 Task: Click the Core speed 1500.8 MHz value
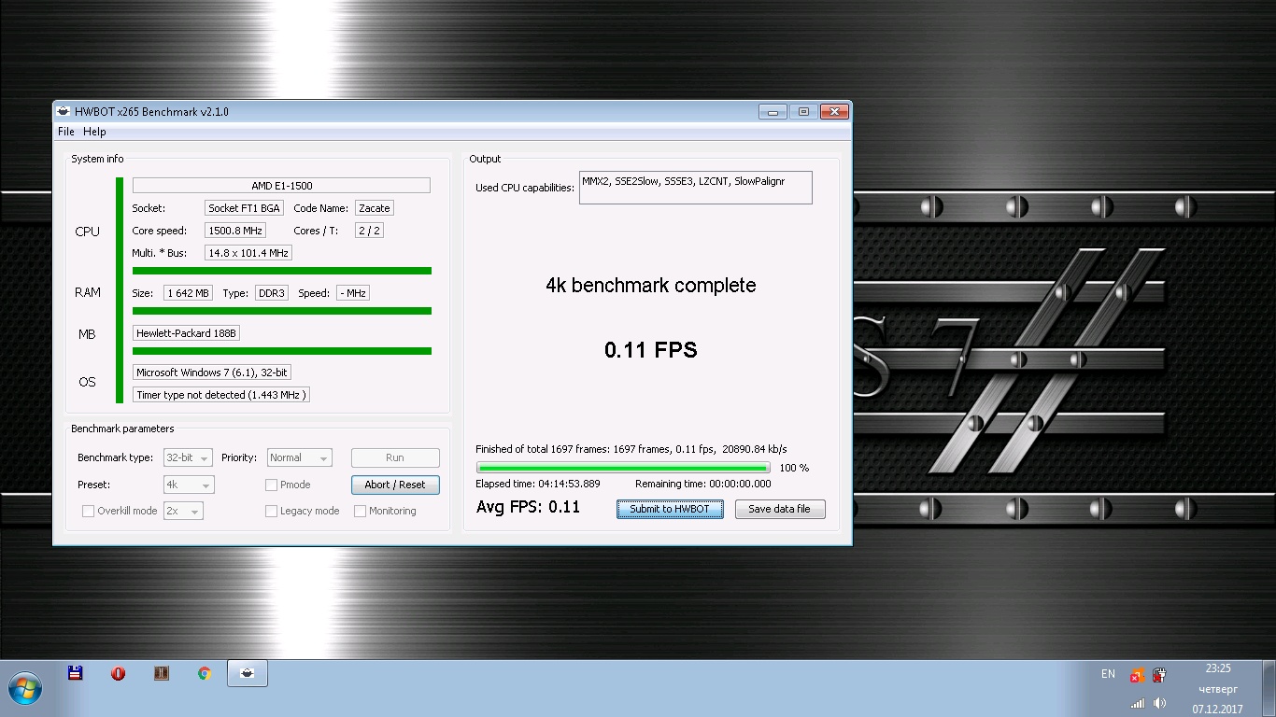coord(235,231)
